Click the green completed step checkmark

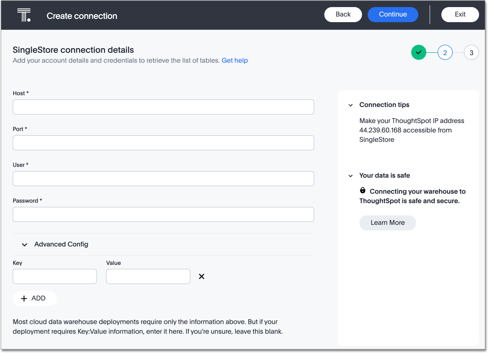coord(418,52)
